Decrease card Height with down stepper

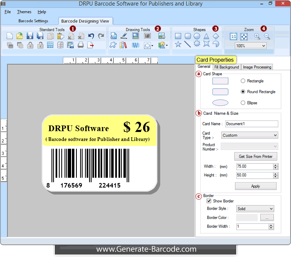(275, 177)
